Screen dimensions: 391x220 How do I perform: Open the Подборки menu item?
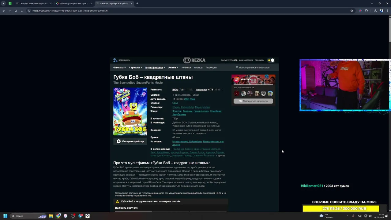[x=211, y=68]
